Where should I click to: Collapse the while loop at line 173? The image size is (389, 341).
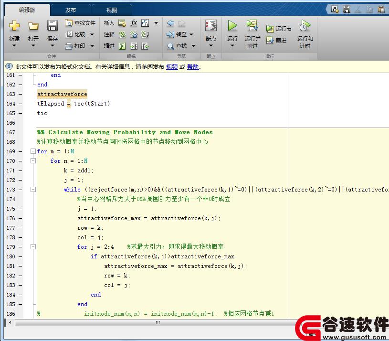(33, 189)
